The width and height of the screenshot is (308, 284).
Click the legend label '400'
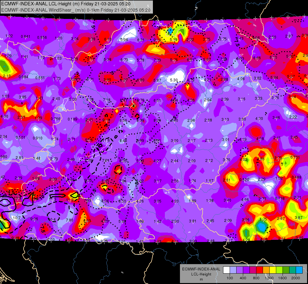(243, 278)
